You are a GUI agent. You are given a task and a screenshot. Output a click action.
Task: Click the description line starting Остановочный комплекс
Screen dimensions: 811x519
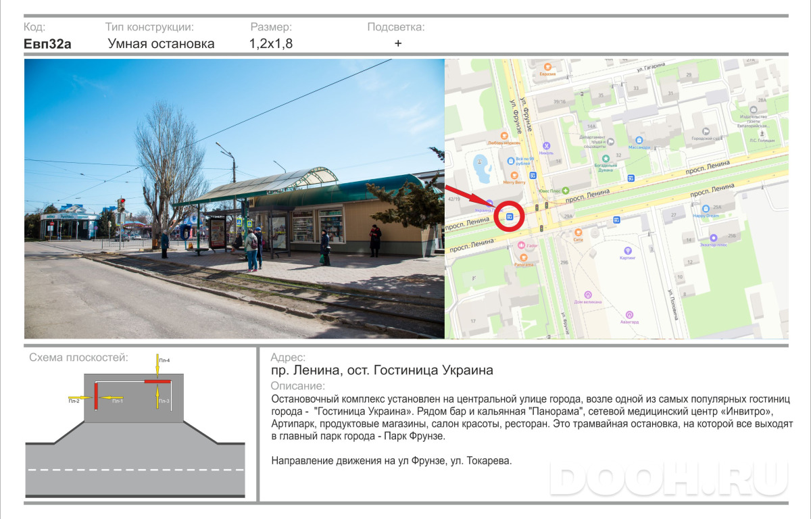[x=531, y=399]
